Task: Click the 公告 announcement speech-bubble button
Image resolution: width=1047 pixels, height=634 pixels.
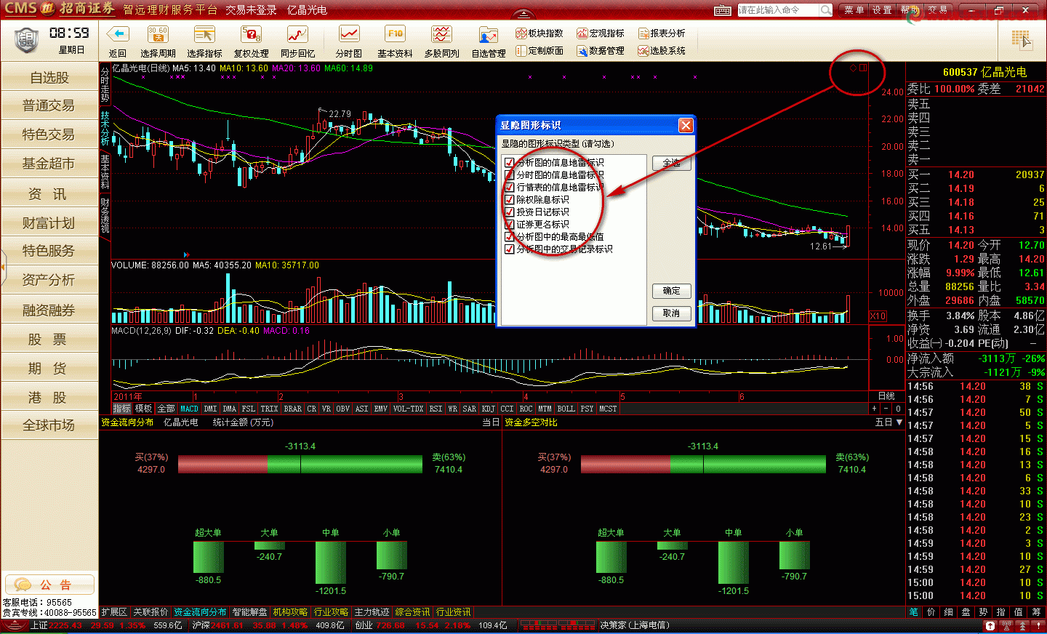Action: coord(49,585)
